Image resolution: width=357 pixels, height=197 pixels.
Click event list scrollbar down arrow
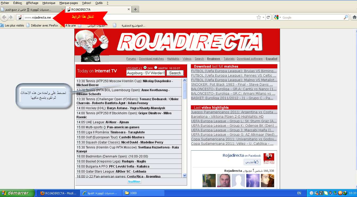(185, 175)
